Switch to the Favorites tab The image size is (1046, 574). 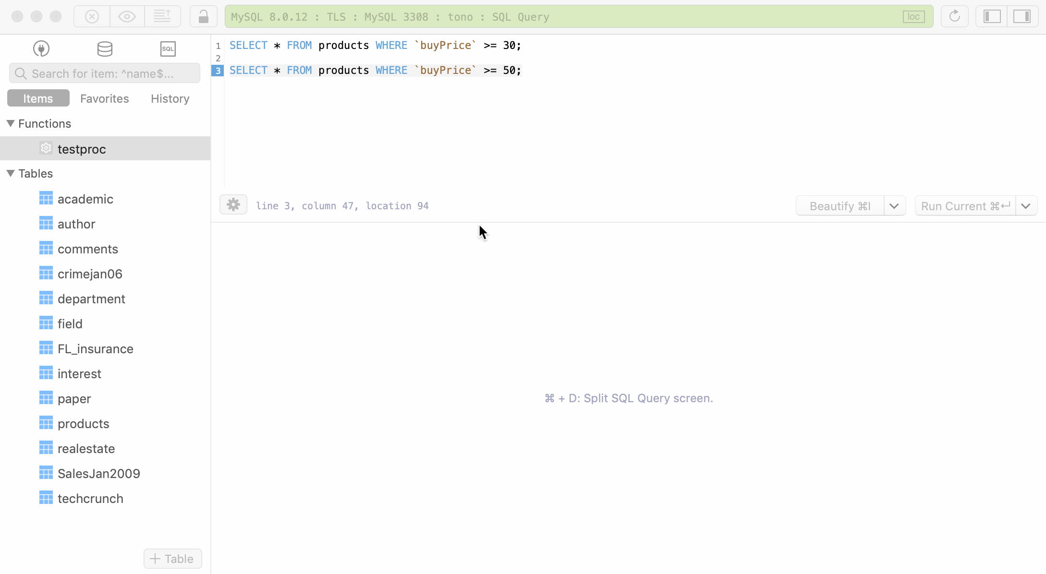point(104,98)
